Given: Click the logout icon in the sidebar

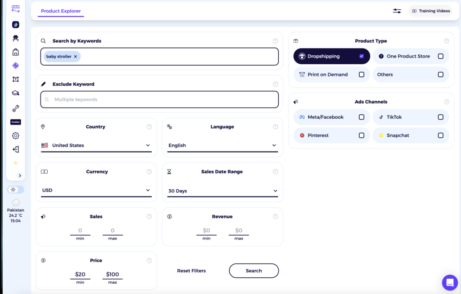Looking at the screenshot, I should [x=16, y=149].
